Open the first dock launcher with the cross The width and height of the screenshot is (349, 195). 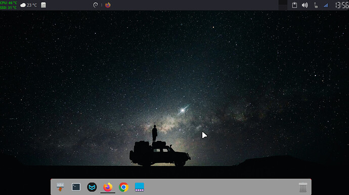coord(60,187)
